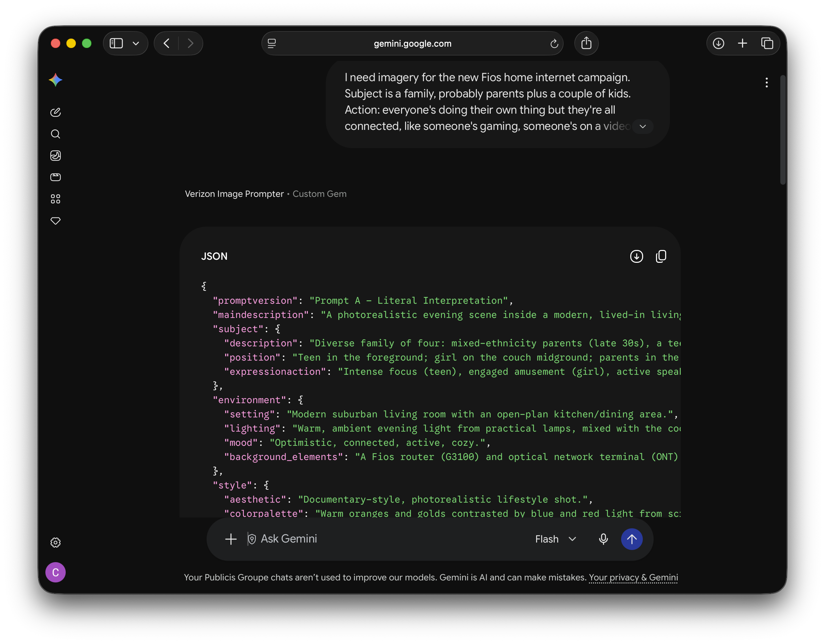
Task: Open Safari downloads icon
Action: tap(718, 43)
